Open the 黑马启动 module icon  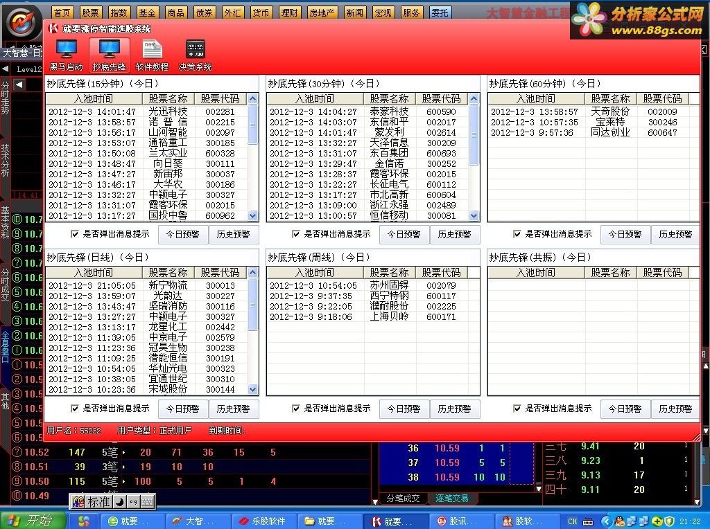coord(66,55)
